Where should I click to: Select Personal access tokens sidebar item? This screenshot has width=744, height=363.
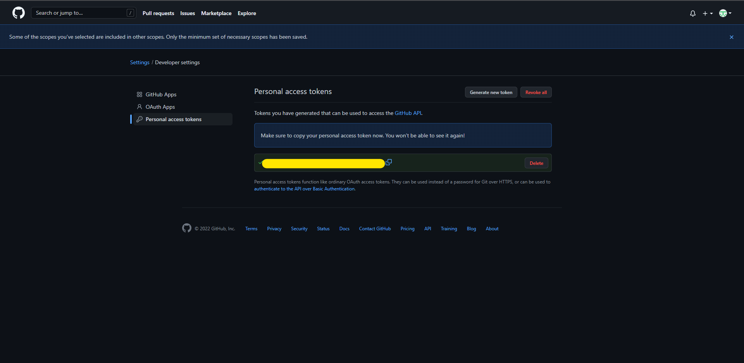pos(183,119)
